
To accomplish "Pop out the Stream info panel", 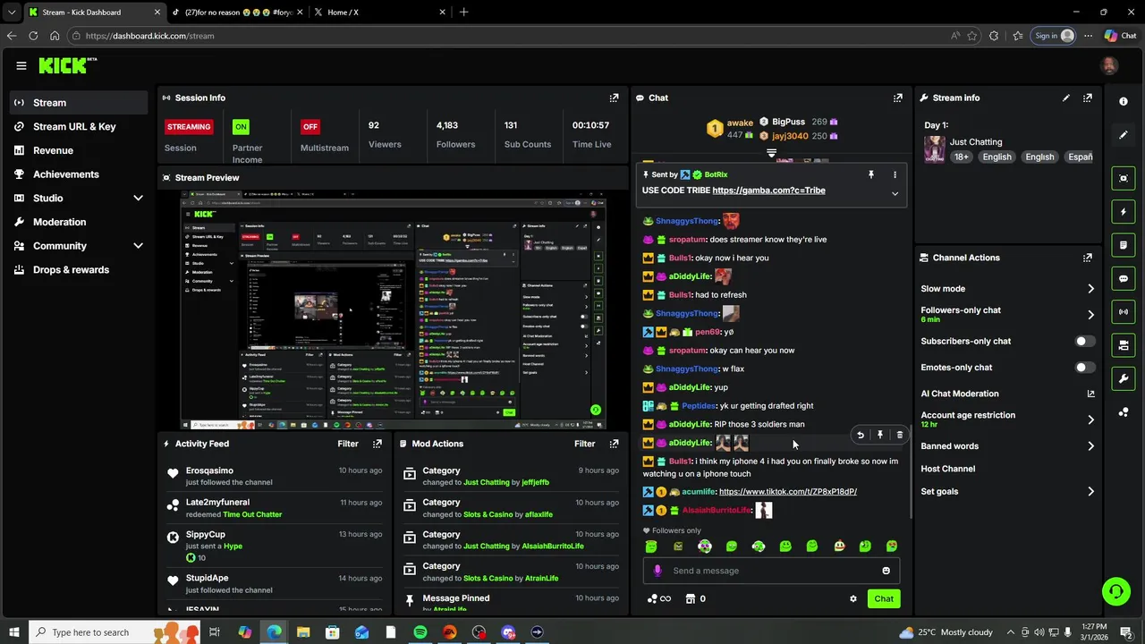I will pyautogui.click(x=1088, y=97).
